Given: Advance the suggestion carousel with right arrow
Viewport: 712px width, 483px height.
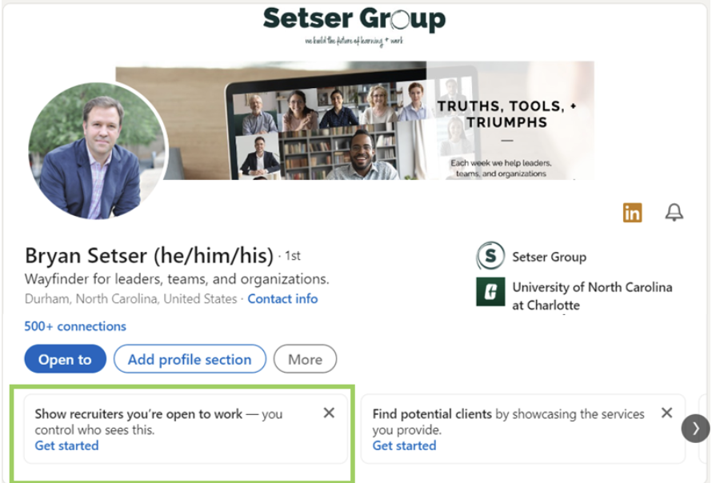Looking at the screenshot, I should coord(695,428).
